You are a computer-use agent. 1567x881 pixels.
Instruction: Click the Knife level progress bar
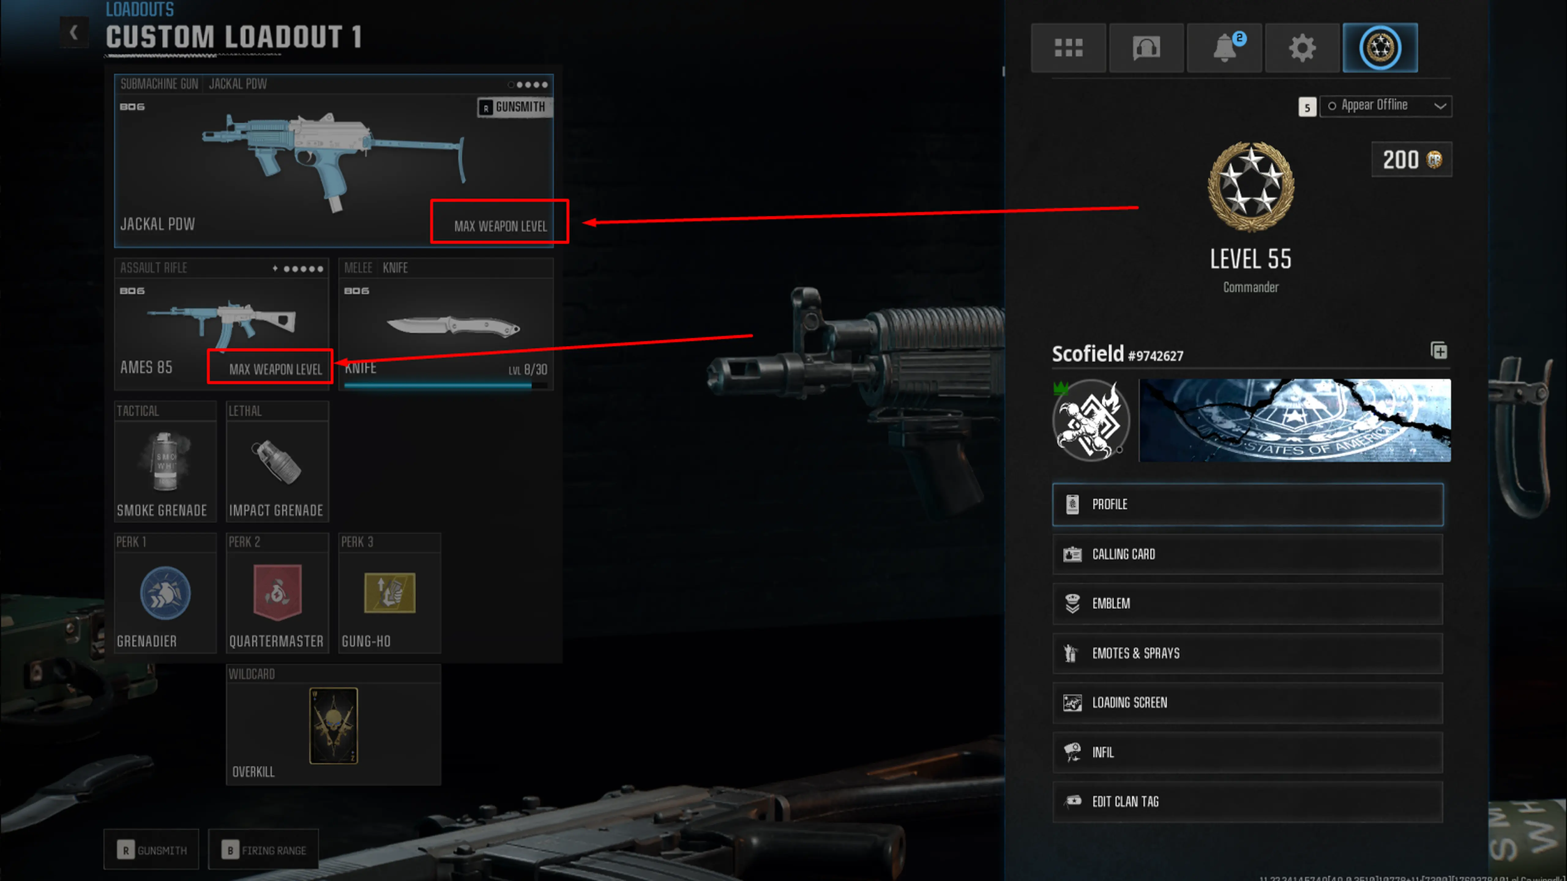tap(446, 385)
